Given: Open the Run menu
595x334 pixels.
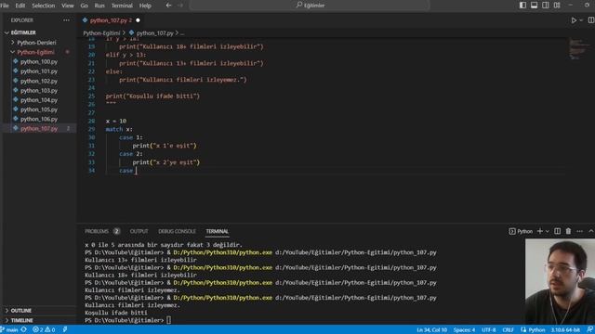Looking at the screenshot, I should tap(99, 6).
